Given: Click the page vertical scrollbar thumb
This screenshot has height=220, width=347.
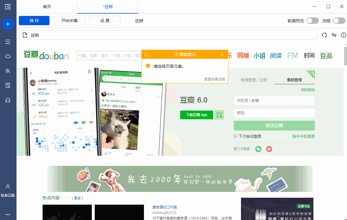Looking at the screenshot, I should [346, 56].
